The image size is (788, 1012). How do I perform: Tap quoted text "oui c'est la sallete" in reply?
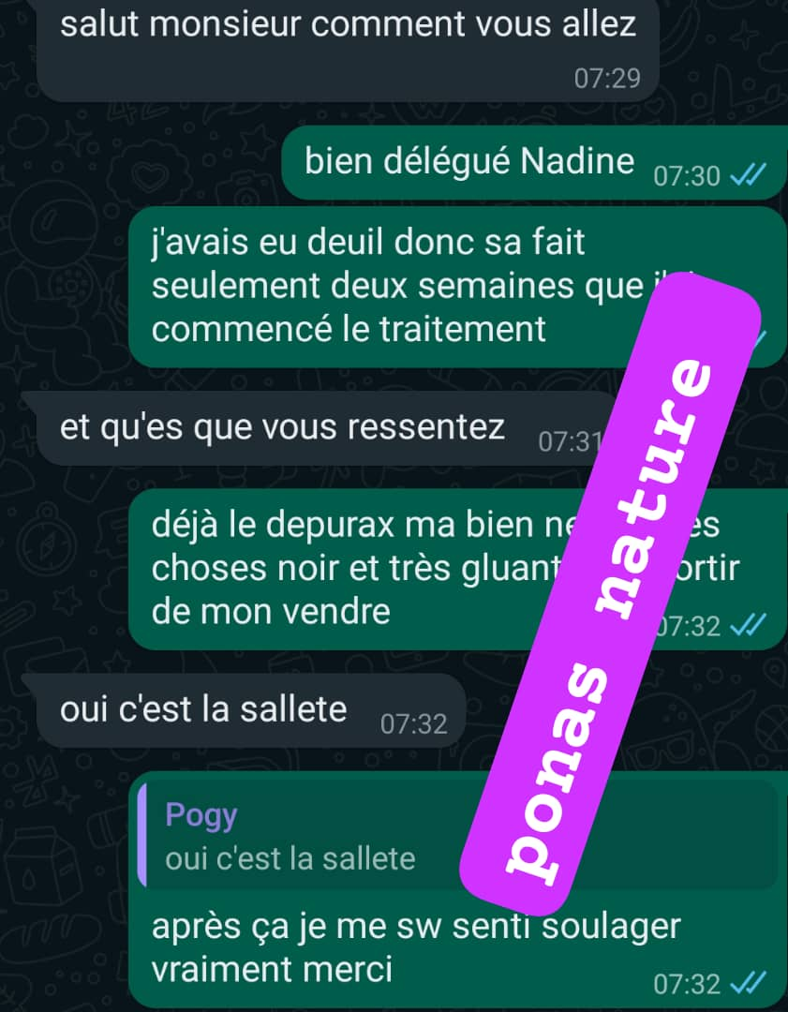coord(290,859)
